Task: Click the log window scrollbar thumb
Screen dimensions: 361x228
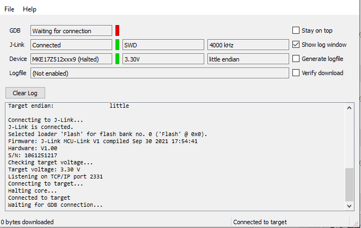Action: click(x=349, y=184)
